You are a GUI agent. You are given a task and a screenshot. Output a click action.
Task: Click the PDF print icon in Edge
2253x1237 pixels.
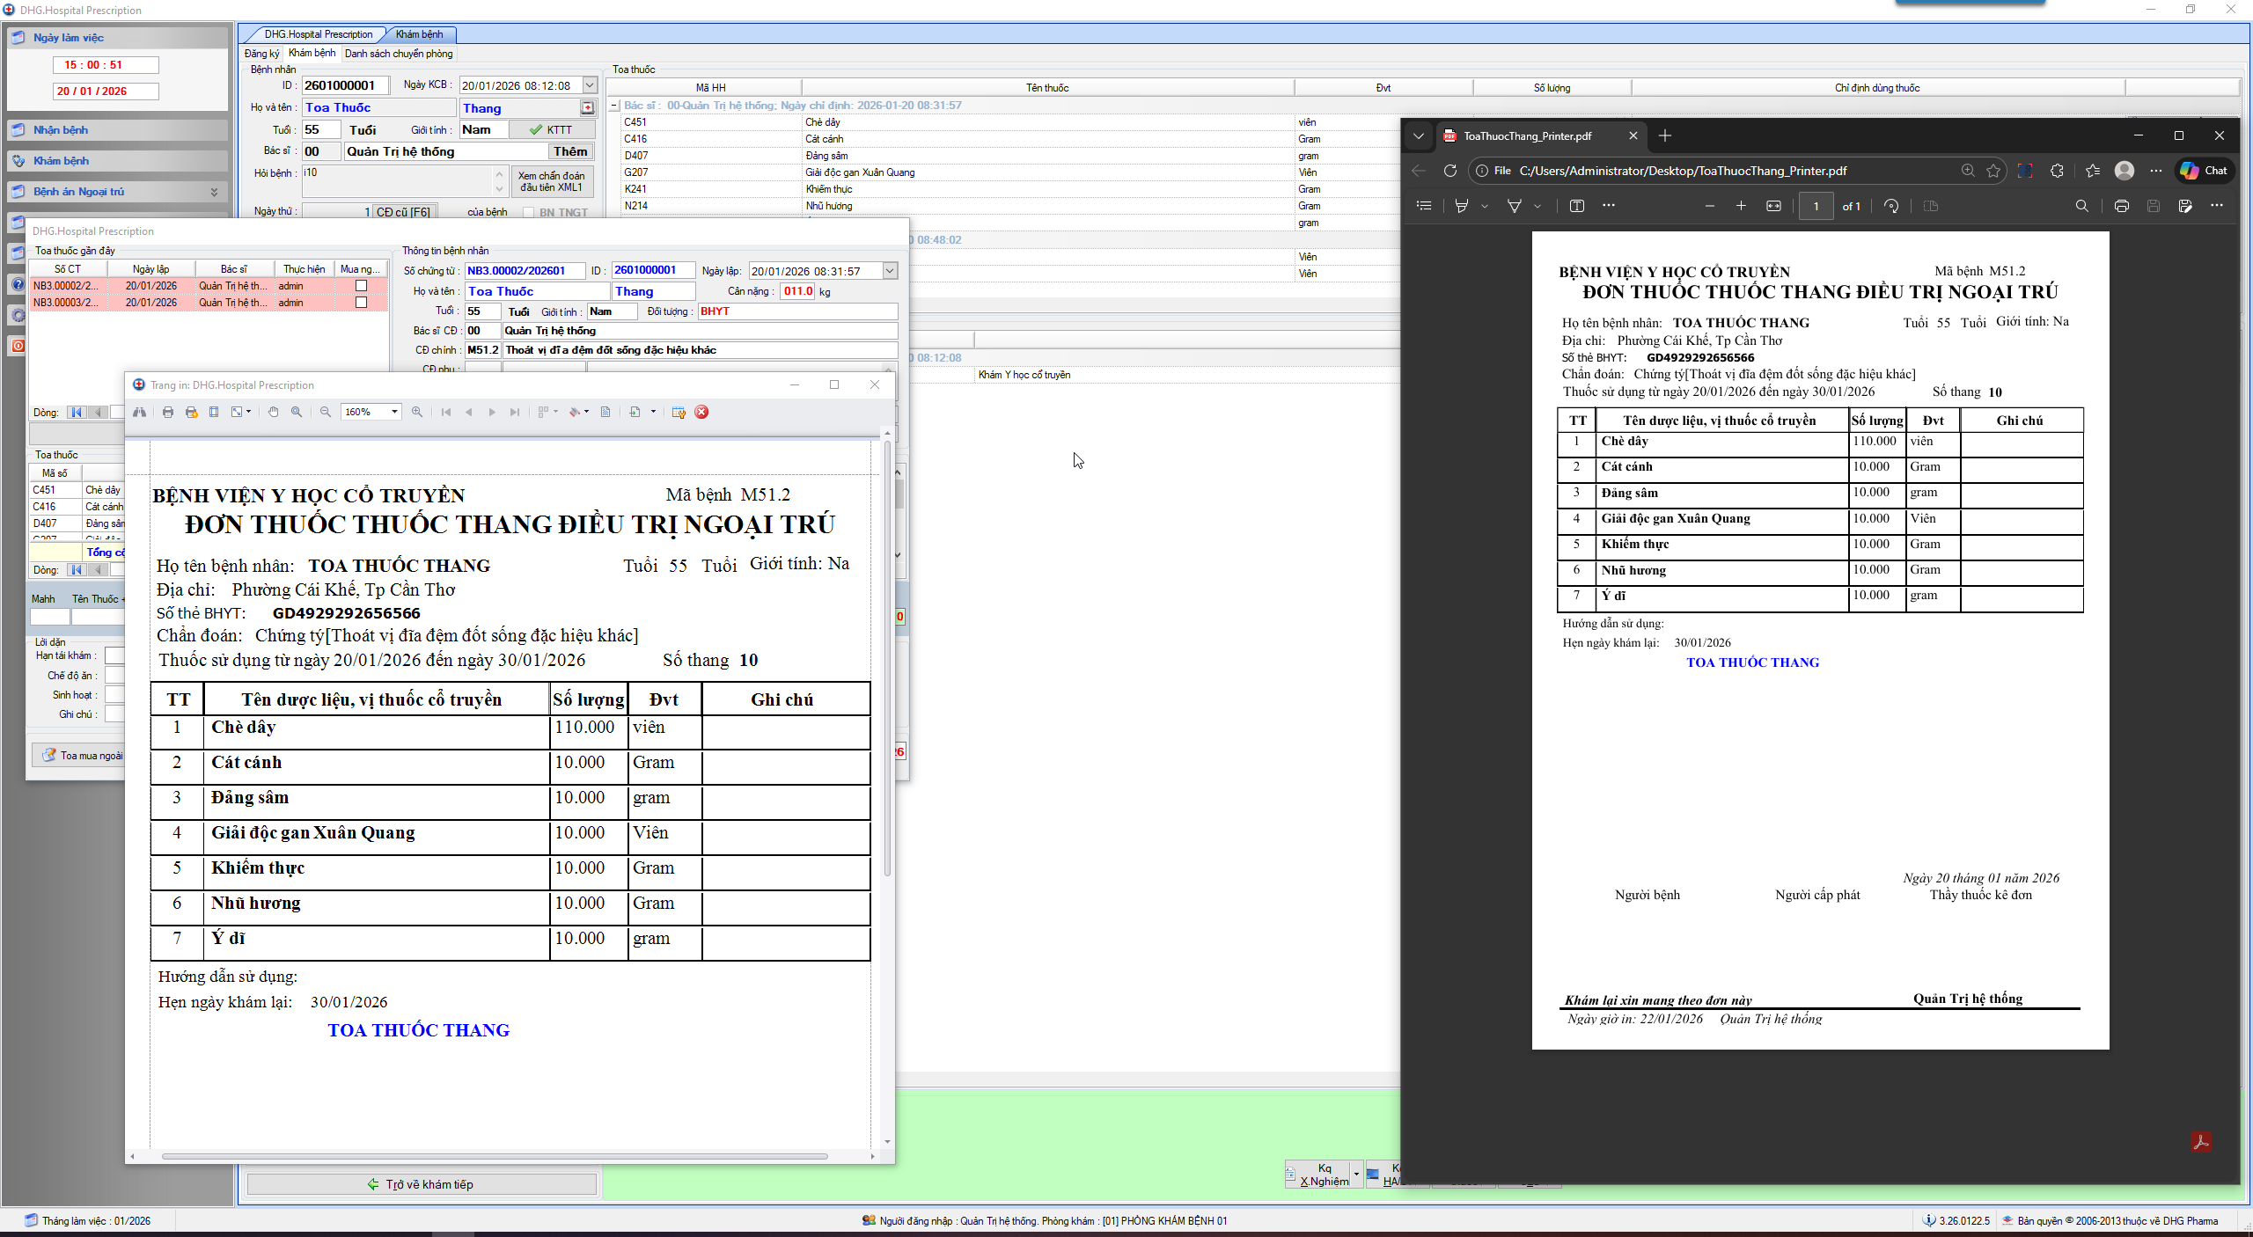[2122, 206]
